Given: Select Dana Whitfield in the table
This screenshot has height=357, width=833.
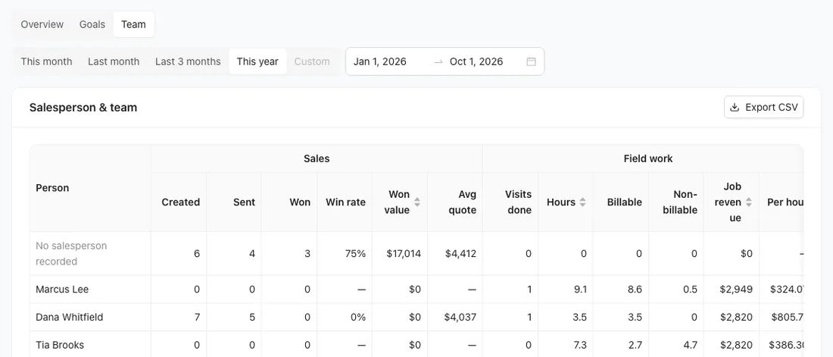Looking at the screenshot, I should pos(70,317).
